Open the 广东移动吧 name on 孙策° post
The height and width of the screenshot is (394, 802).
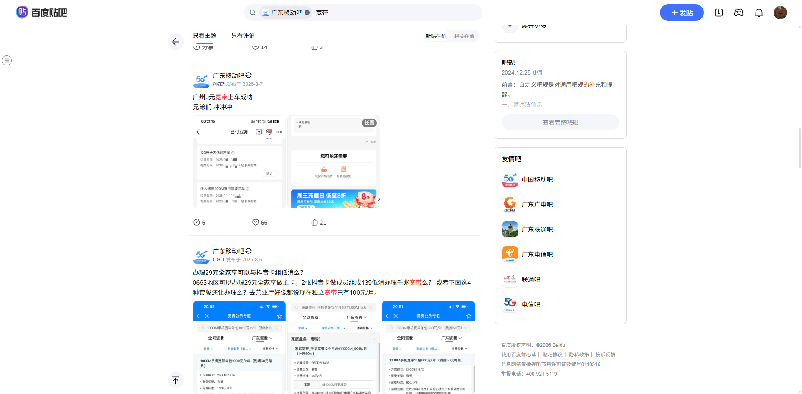(228, 75)
